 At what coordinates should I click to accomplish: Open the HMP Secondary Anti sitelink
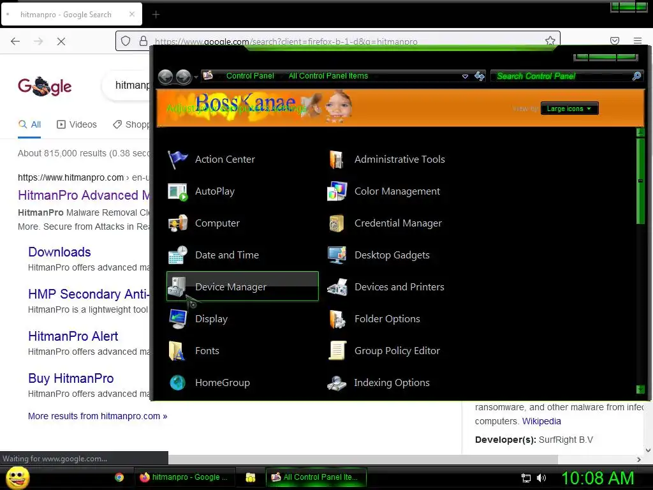click(88, 294)
